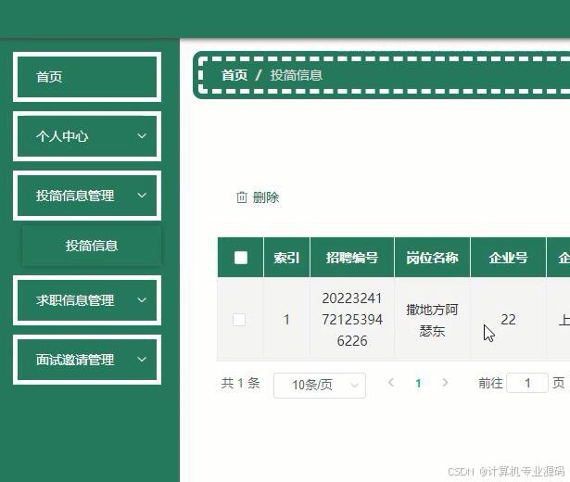The width and height of the screenshot is (570, 482).
Task: Go to next page with right arrow
Action: click(x=445, y=383)
